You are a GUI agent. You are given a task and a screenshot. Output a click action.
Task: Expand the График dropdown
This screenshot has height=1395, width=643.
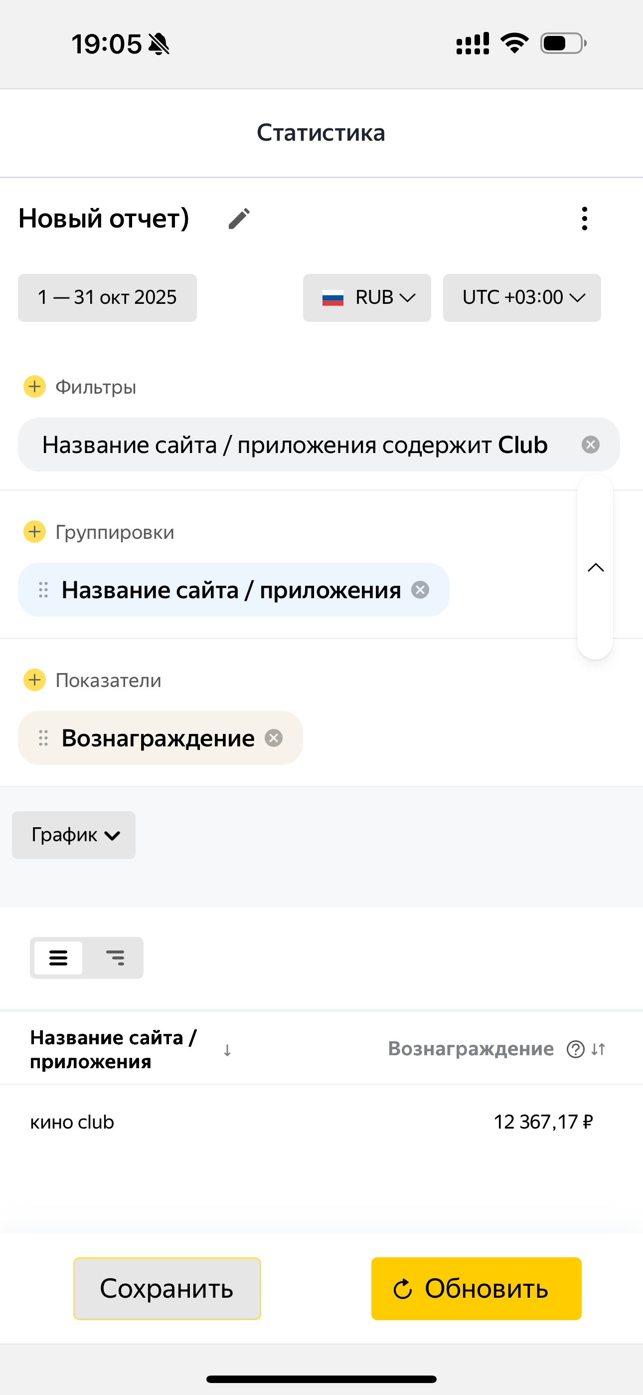(x=74, y=835)
